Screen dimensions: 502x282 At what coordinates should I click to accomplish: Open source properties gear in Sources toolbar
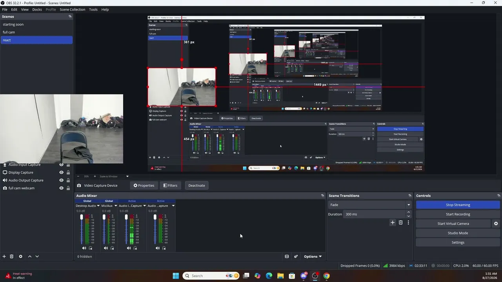tap(21, 257)
